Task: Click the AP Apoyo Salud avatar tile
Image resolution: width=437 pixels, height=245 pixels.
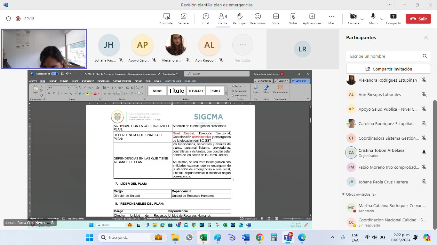Action: pyautogui.click(x=142, y=45)
